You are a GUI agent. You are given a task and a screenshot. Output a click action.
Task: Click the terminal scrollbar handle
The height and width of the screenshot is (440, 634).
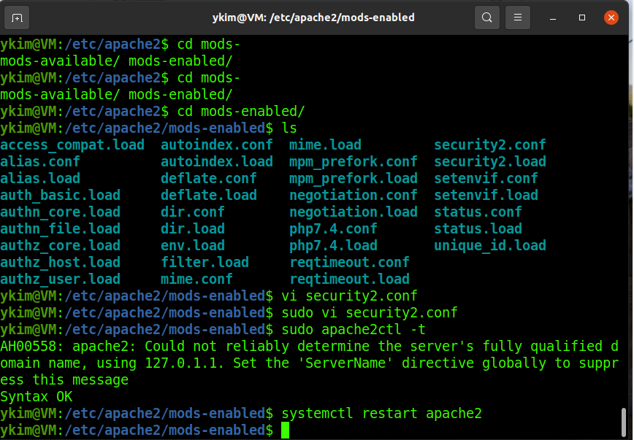(624, 422)
